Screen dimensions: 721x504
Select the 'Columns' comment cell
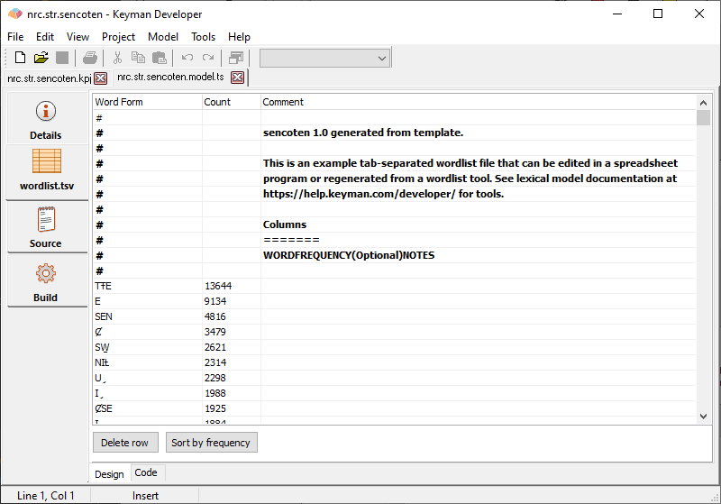pos(479,225)
